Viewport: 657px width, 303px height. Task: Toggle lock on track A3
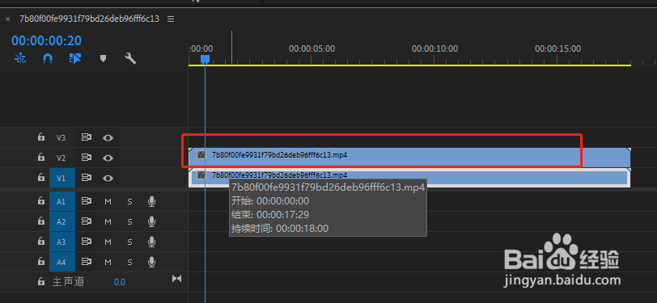pos(40,242)
